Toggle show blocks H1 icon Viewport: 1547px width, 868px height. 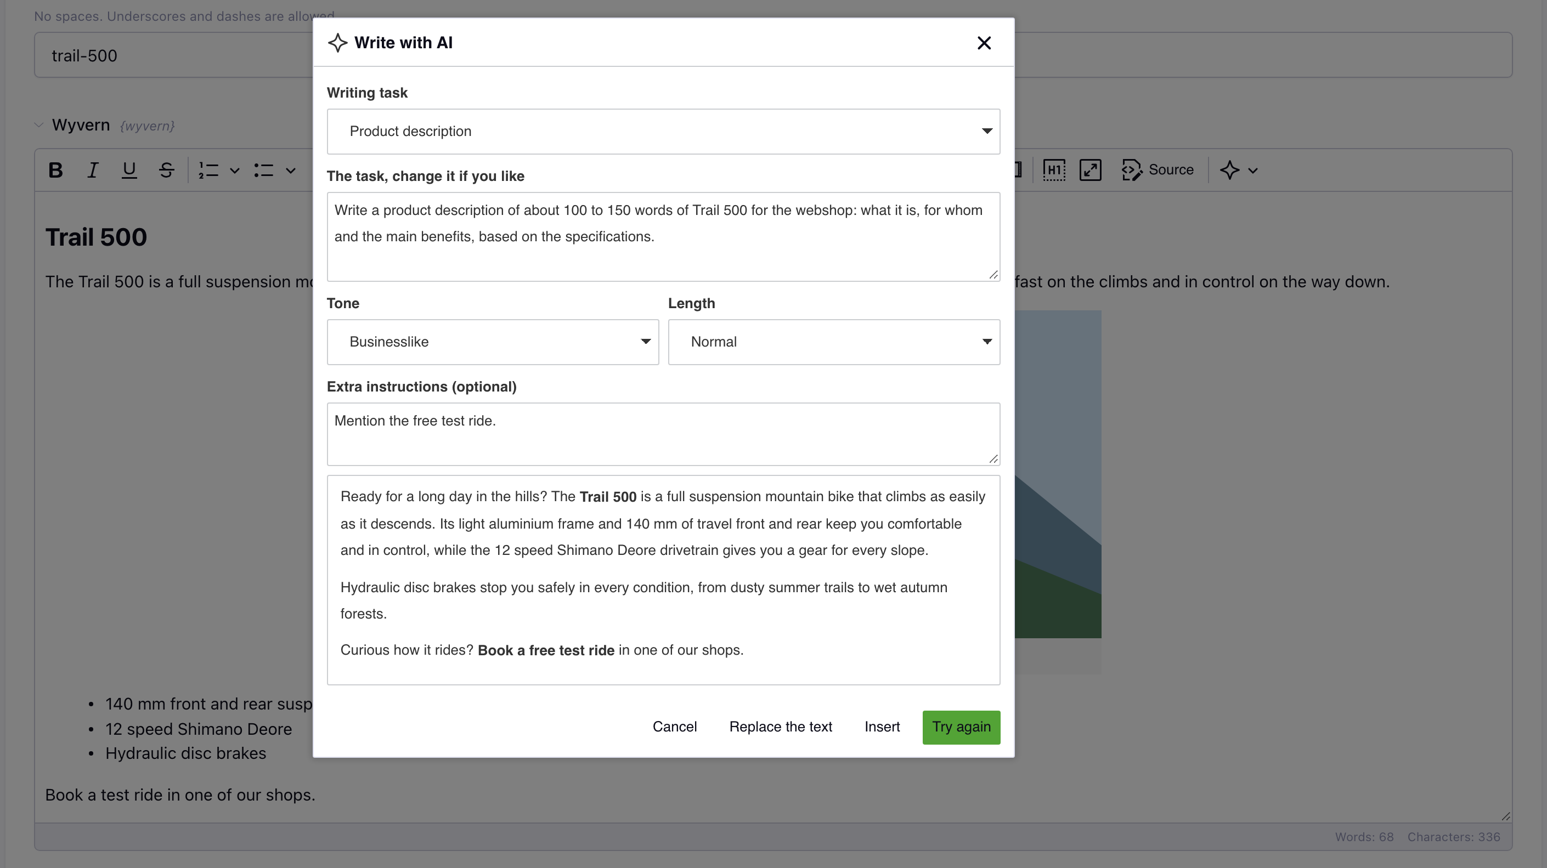1054,171
